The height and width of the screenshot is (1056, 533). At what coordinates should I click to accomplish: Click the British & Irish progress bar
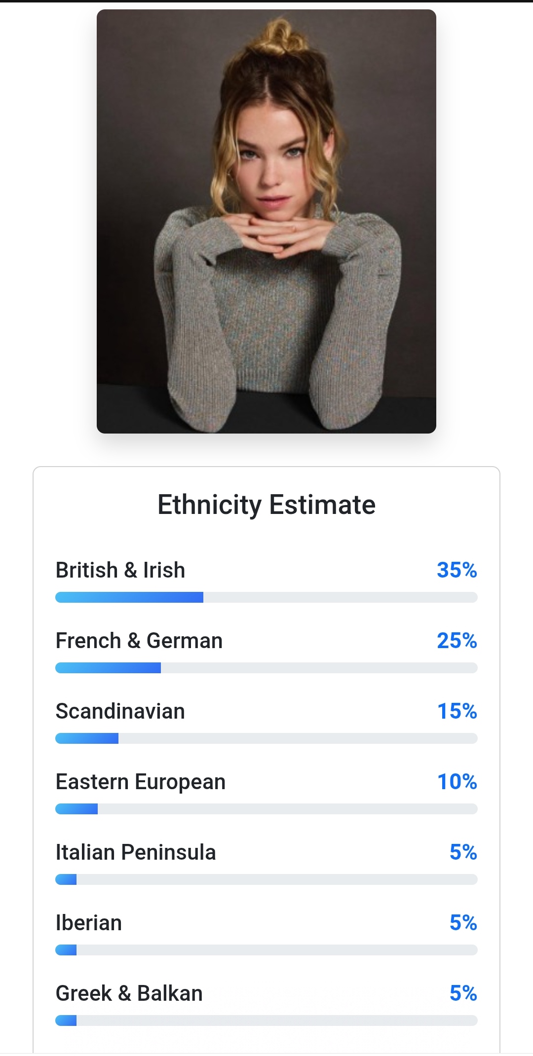click(266, 597)
